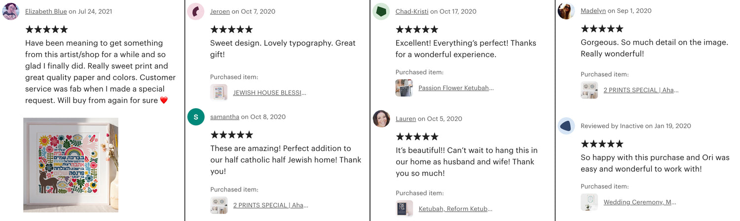Open the JEWISH HOUSE BLESSING item link
This screenshot has height=221, width=740.
[x=269, y=93]
